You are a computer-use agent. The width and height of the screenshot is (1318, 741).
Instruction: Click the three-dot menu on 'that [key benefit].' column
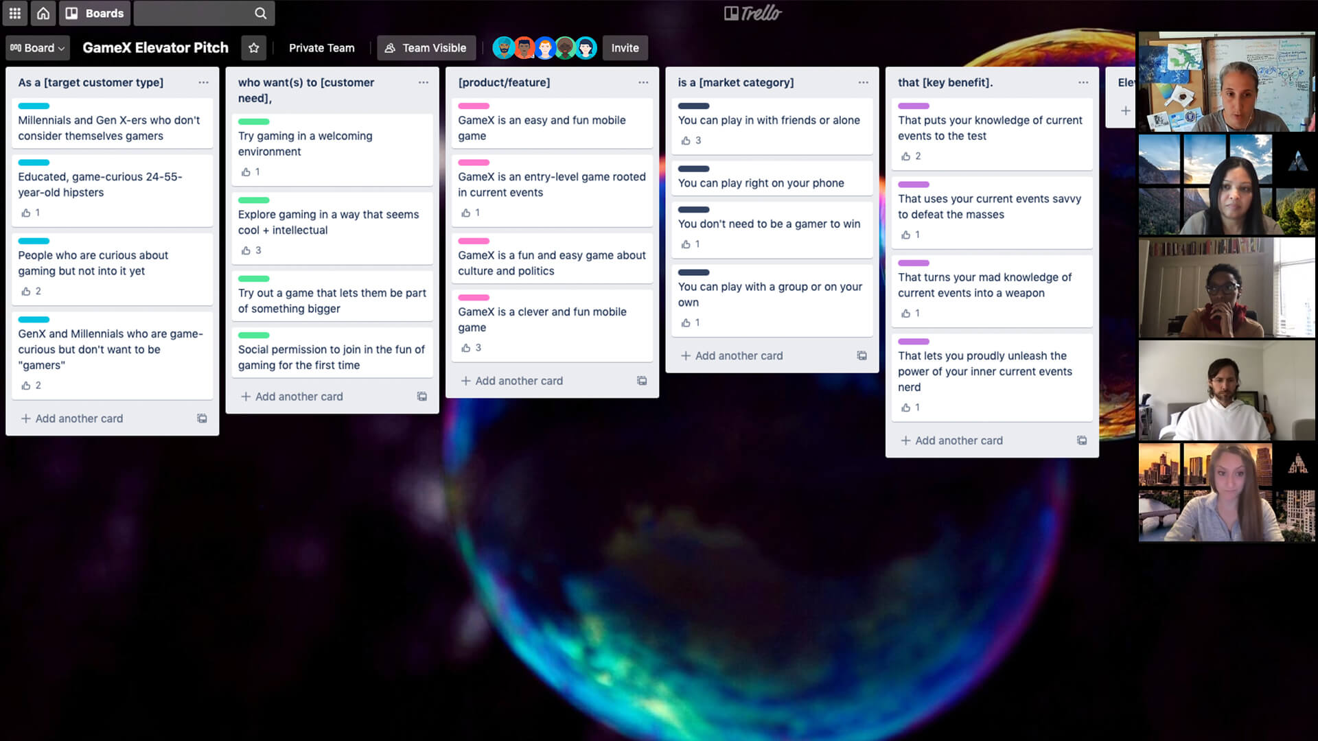click(x=1083, y=82)
